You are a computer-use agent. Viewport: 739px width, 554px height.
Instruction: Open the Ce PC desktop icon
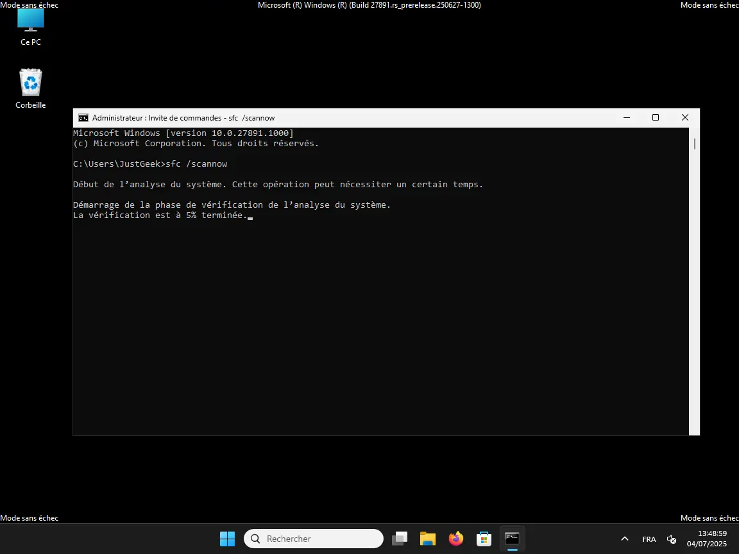tap(31, 28)
